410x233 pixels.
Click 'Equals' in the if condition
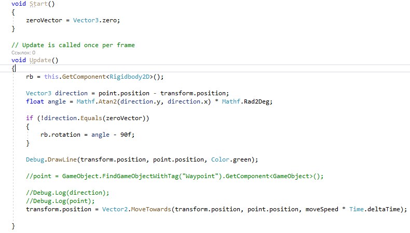coord(91,118)
